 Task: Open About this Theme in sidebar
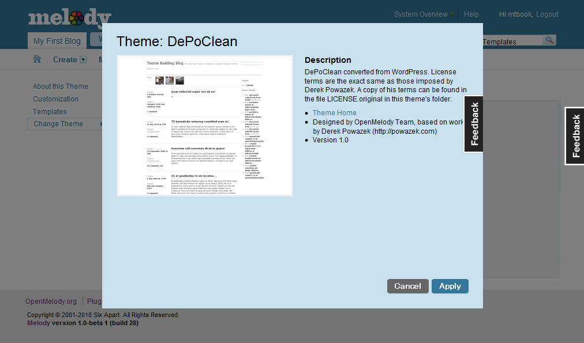click(x=61, y=86)
